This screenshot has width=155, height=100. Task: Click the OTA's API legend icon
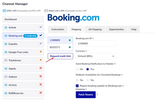[x=4, y=11]
